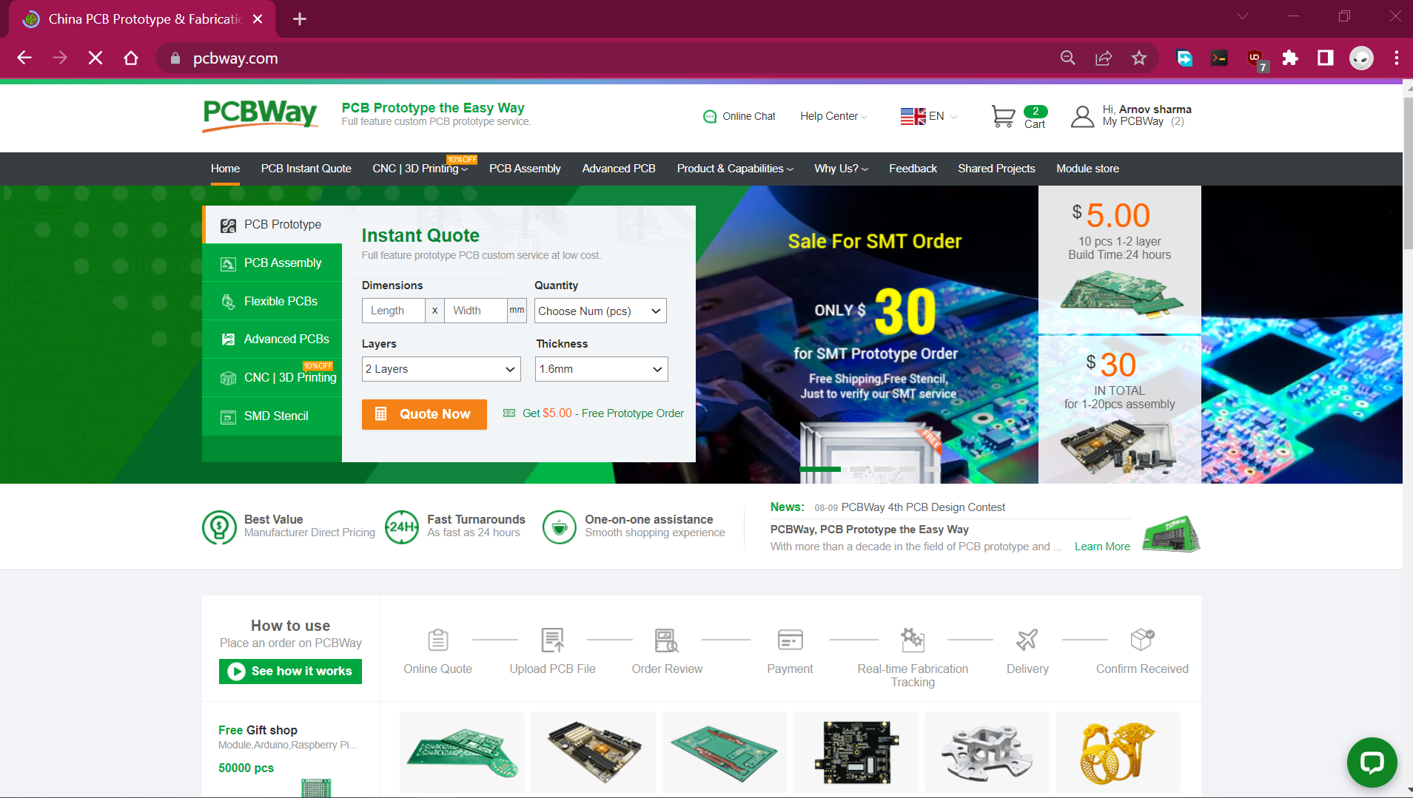The height and width of the screenshot is (798, 1413).
Task: Open the Thickness 1.6mm dropdown
Action: pos(602,369)
